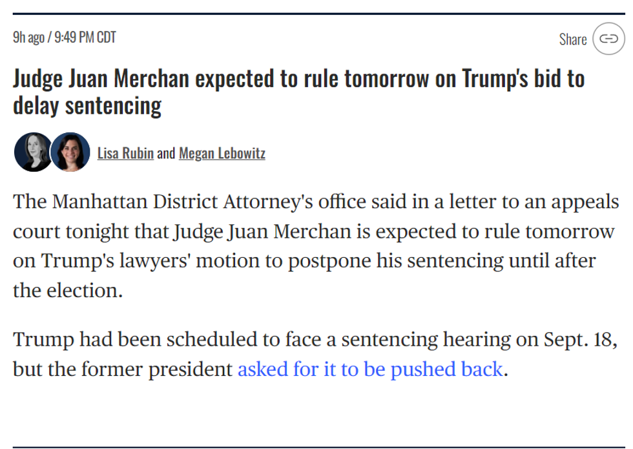Click "delay sentencing" in the headline
Viewport: 633px width, 449px height.
87,105
